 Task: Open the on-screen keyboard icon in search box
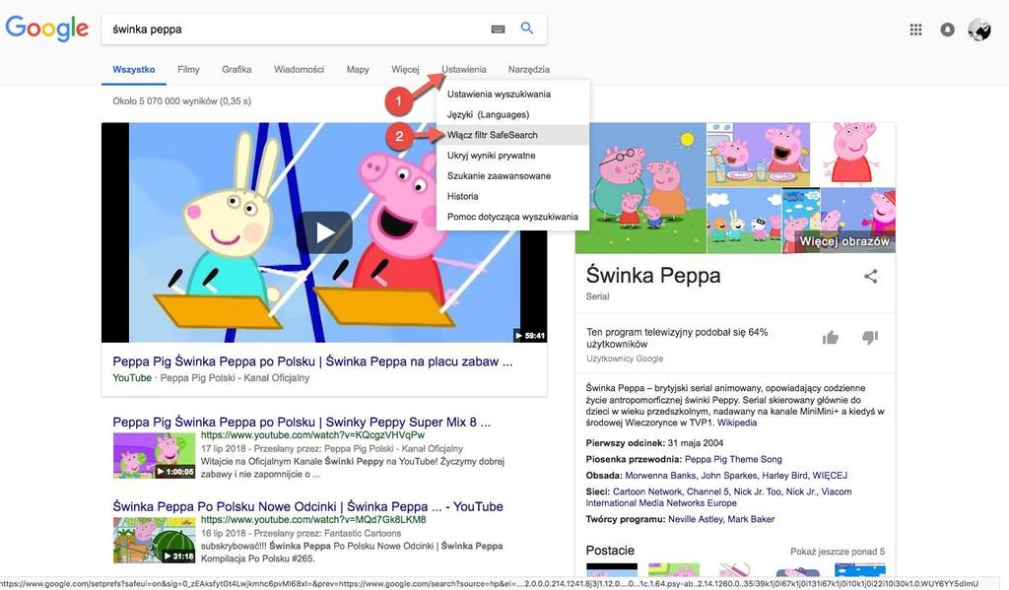(x=498, y=29)
